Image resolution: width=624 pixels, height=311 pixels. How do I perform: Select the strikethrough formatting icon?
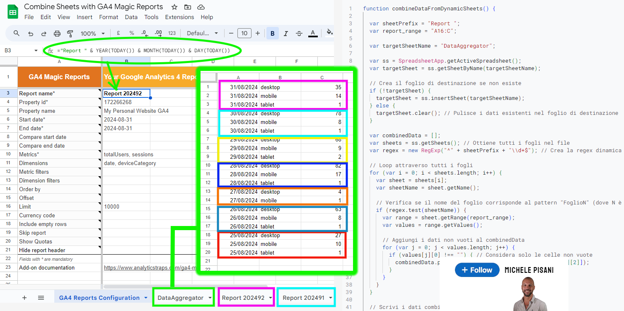click(299, 33)
